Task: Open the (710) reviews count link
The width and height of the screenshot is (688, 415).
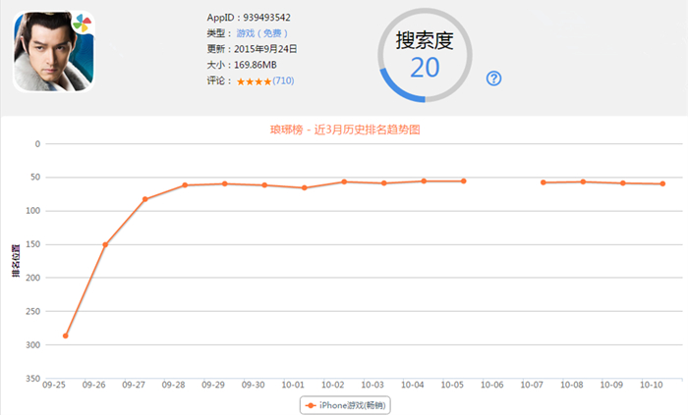Action: point(283,80)
